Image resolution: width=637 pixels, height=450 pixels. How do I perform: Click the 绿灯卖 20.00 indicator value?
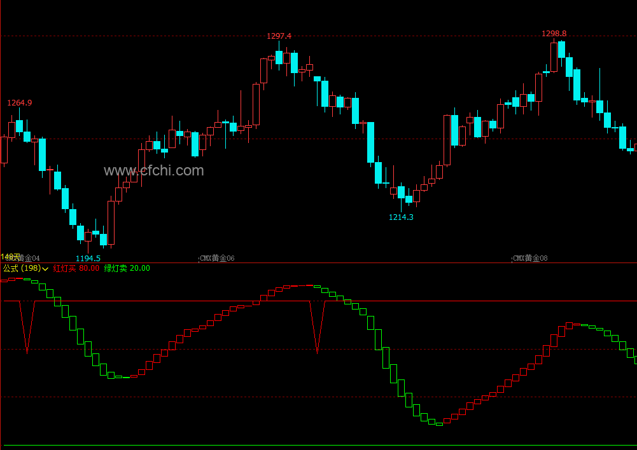[127, 268]
